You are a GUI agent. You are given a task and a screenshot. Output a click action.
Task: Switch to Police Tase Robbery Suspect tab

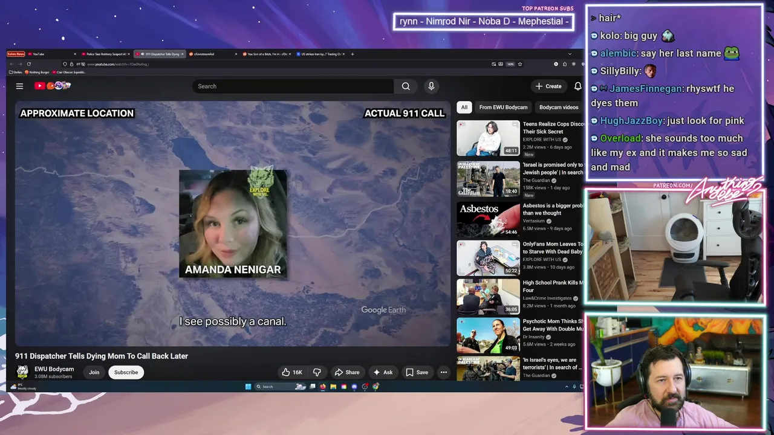point(106,54)
